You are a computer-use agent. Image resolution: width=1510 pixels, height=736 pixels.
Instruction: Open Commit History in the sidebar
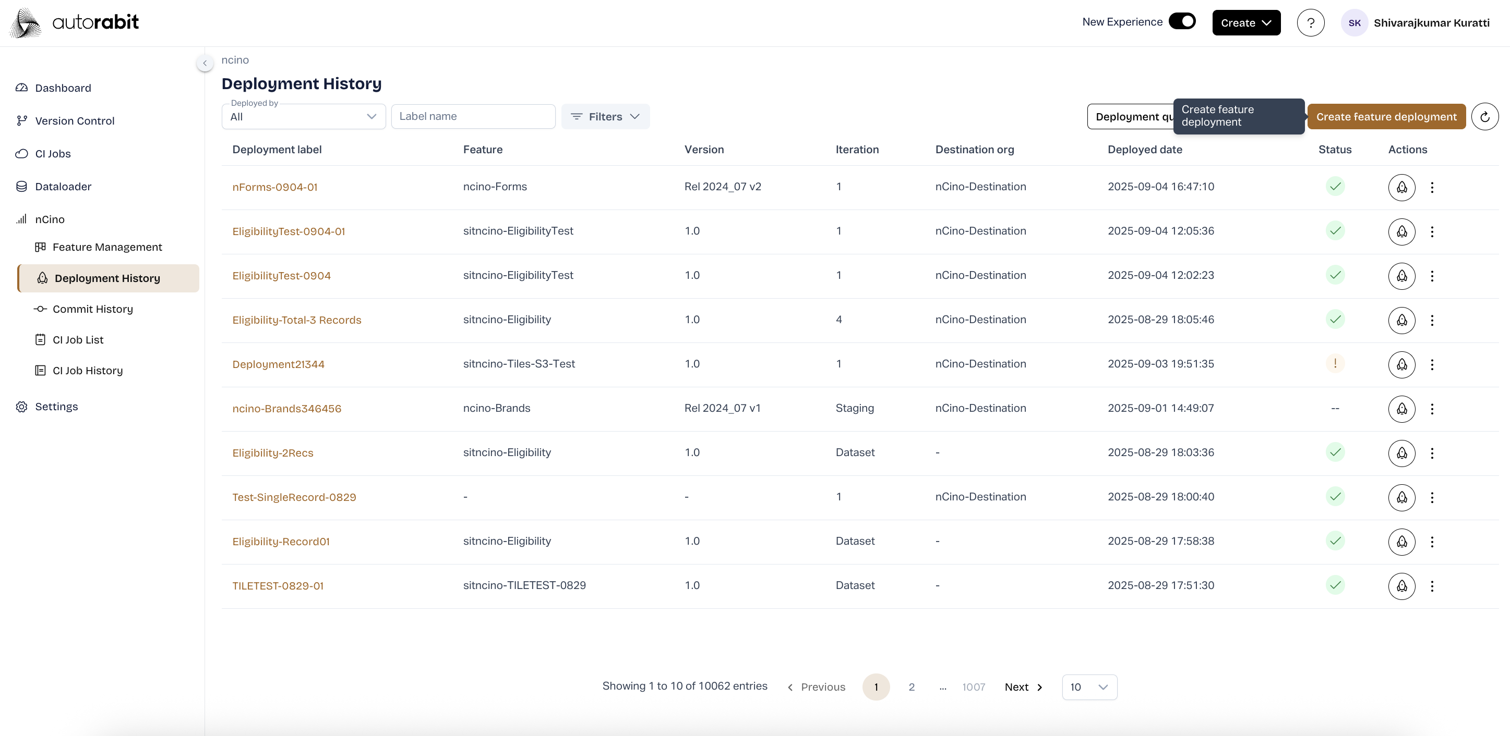click(x=93, y=309)
